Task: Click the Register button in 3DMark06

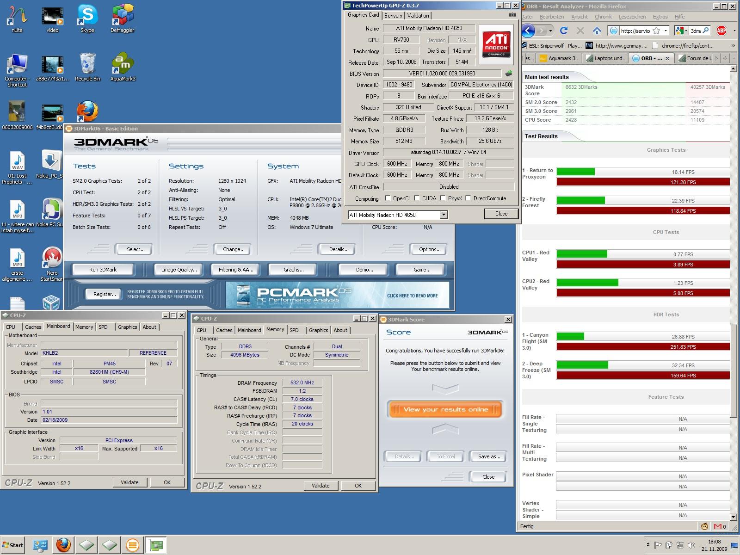Action: pyautogui.click(x=105, y=294)
